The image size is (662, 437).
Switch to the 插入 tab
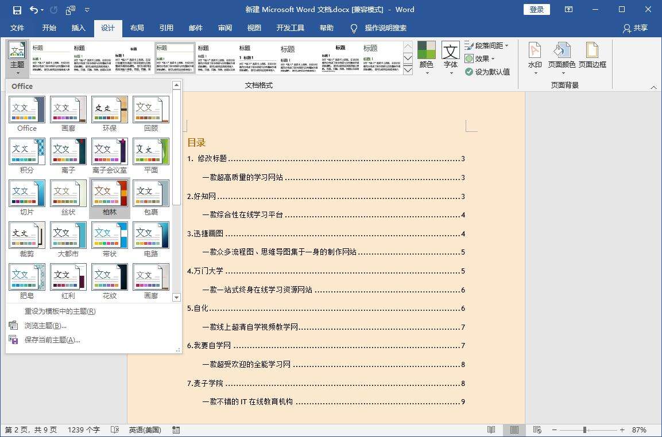pos(78,28)
